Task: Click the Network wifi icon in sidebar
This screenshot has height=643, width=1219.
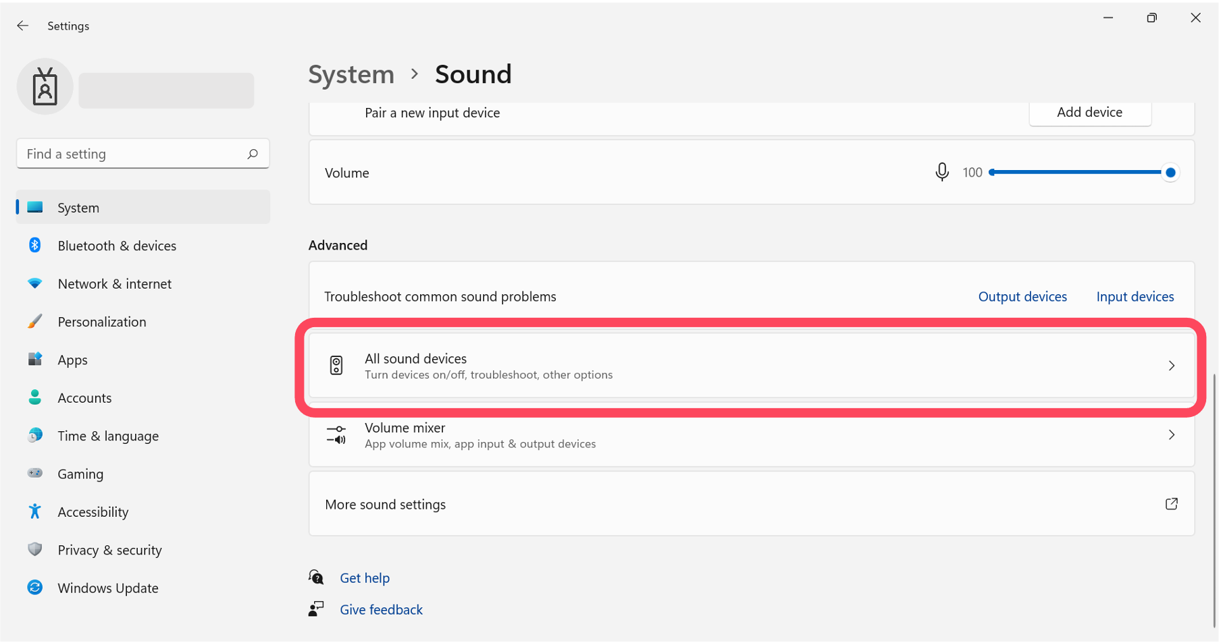Action: 35,283
